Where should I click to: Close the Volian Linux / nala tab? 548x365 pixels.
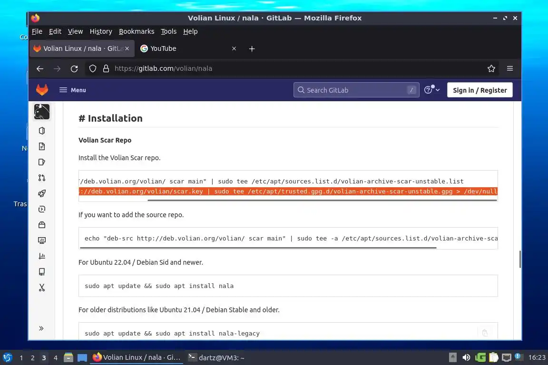(x=127, y=48)
